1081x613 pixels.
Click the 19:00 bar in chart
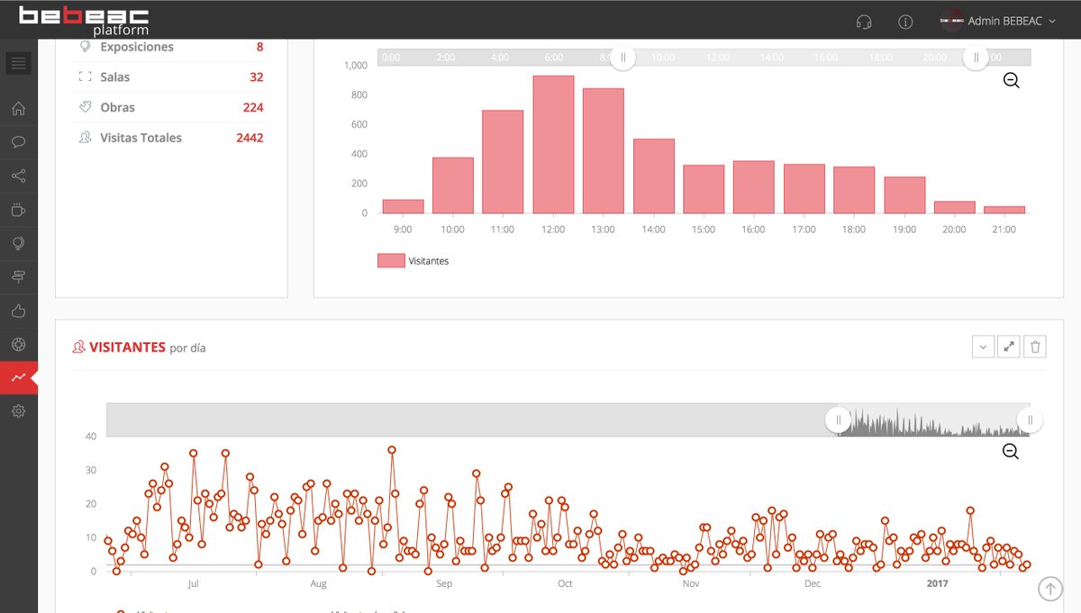[x=904, y=195]
